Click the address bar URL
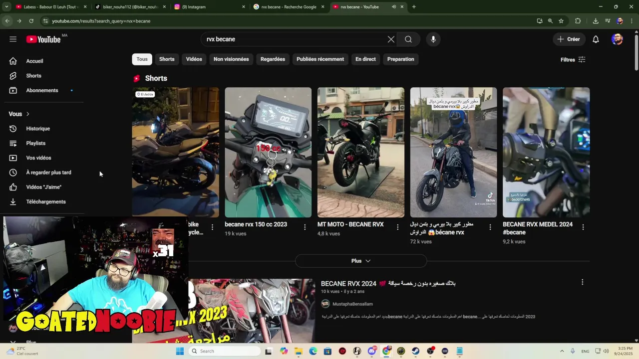639x359 pixels. click(101, 21)
